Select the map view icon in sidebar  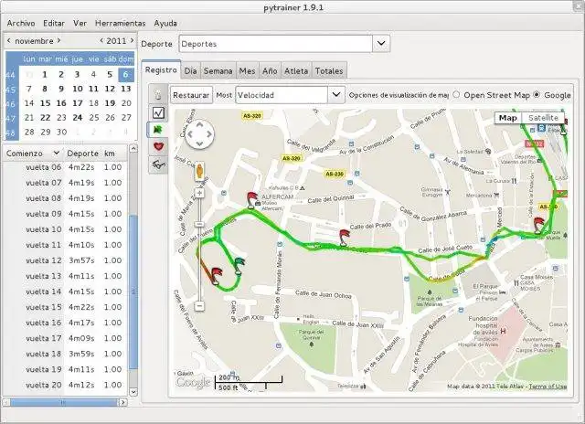click(x=158, y=130)
